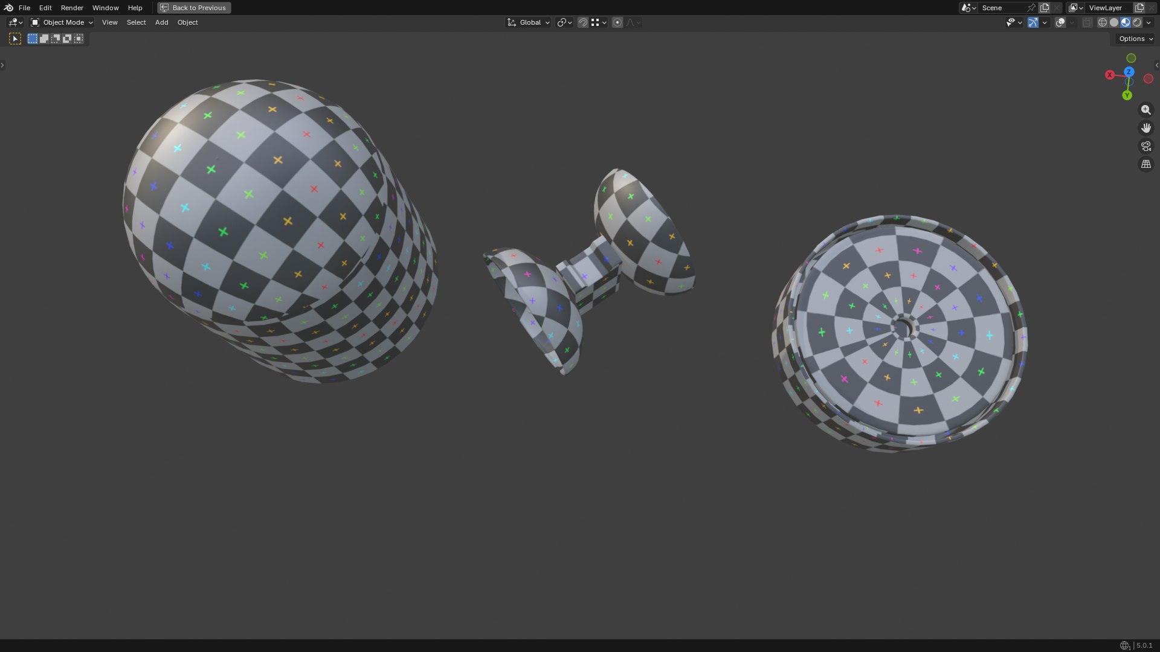Image resolution: width=1160 pixels, height=652 pixels.
Task: Open the Render menu
Action: point(72,8)
